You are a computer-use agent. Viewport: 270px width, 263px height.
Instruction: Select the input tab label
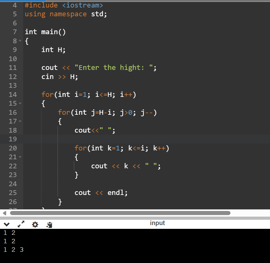coord(157,223)
